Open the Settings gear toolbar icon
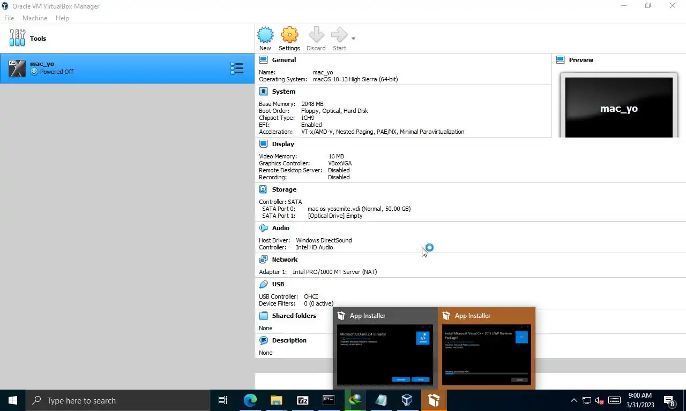The width and height of the screenshot is (686, 411). (289, 35)
